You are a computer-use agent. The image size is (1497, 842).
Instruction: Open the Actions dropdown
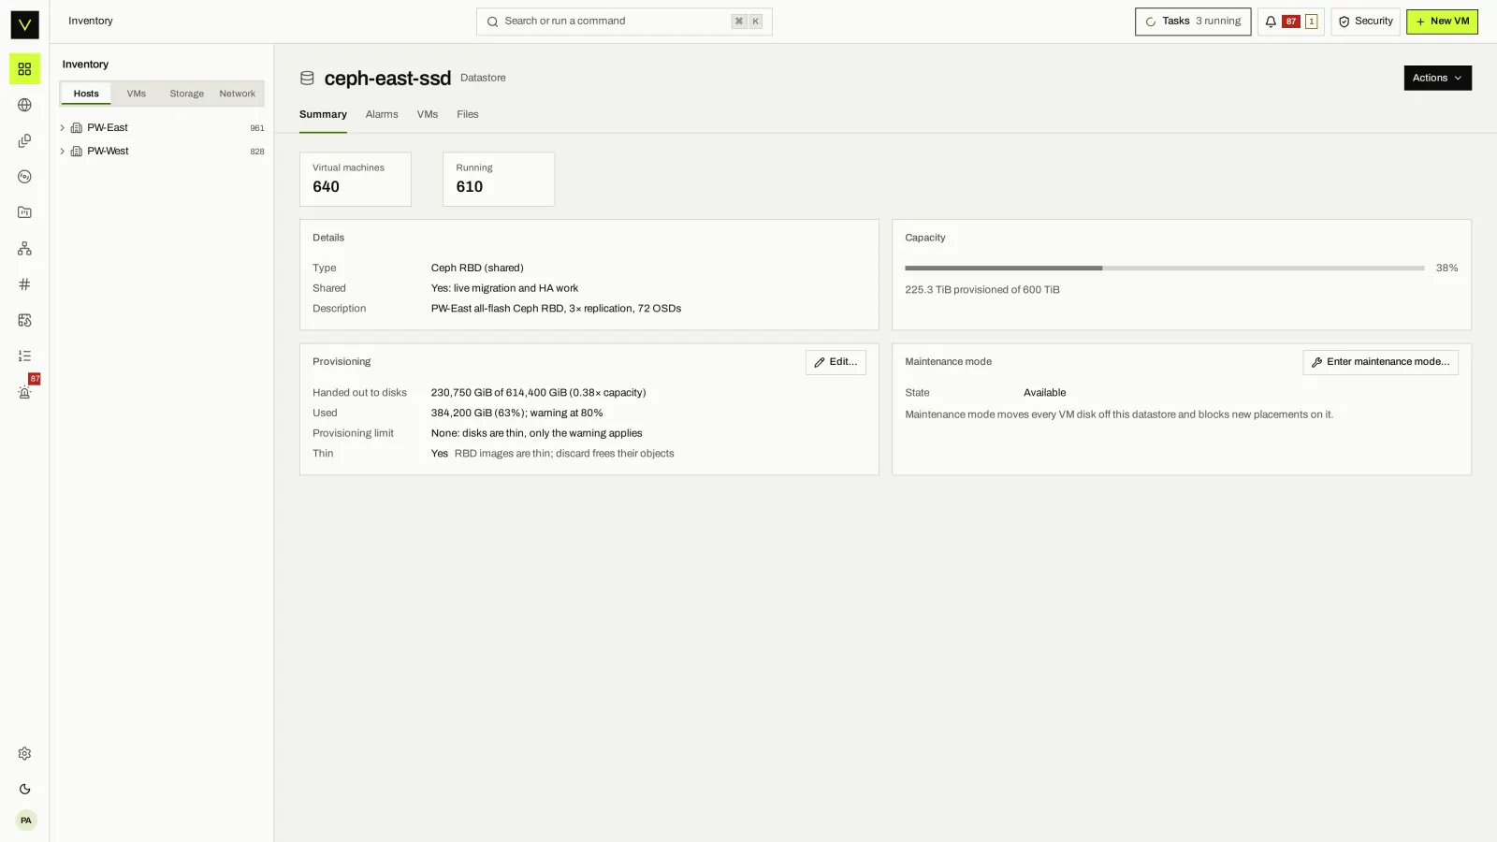[1437, 78]
